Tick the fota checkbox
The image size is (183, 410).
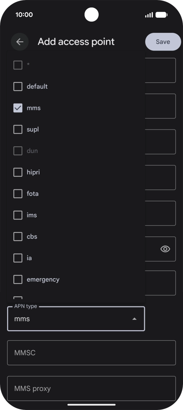(18, 194)
